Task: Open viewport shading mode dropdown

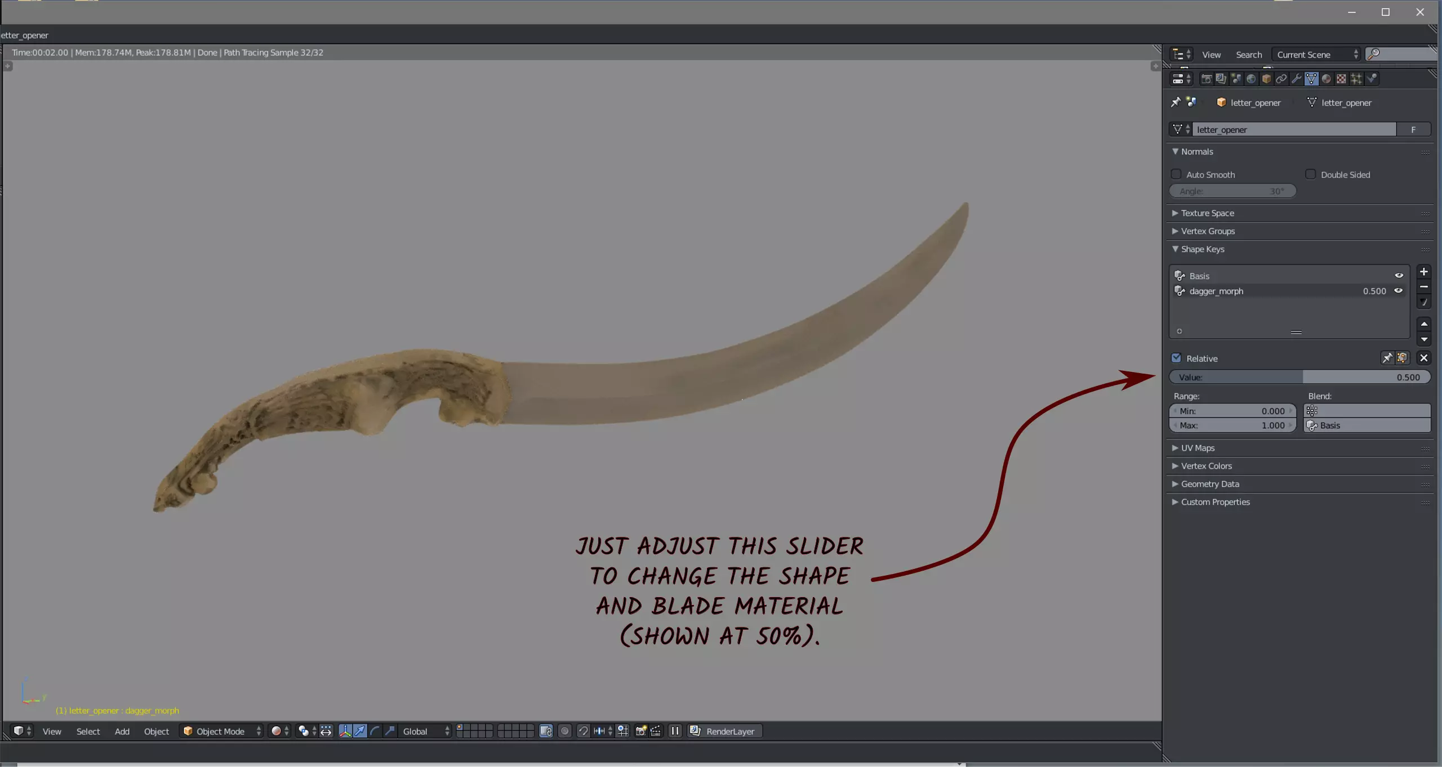Action: pos(279,731)
